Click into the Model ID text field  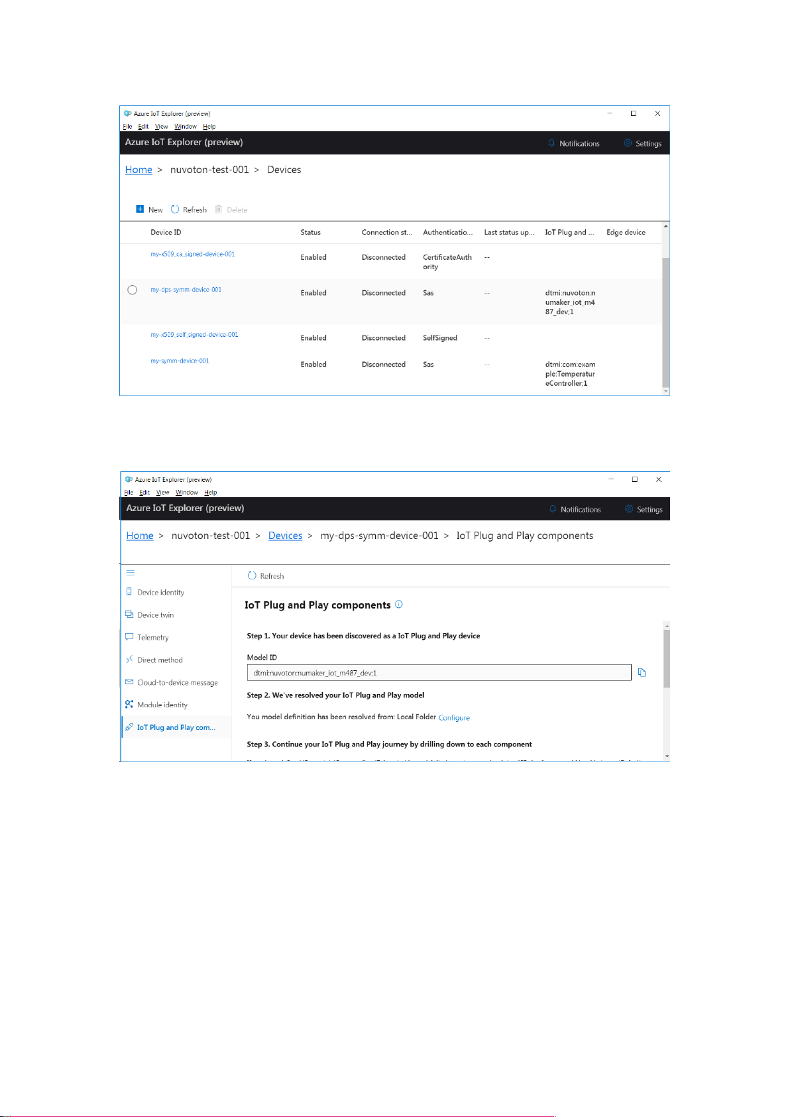point(438,672)
